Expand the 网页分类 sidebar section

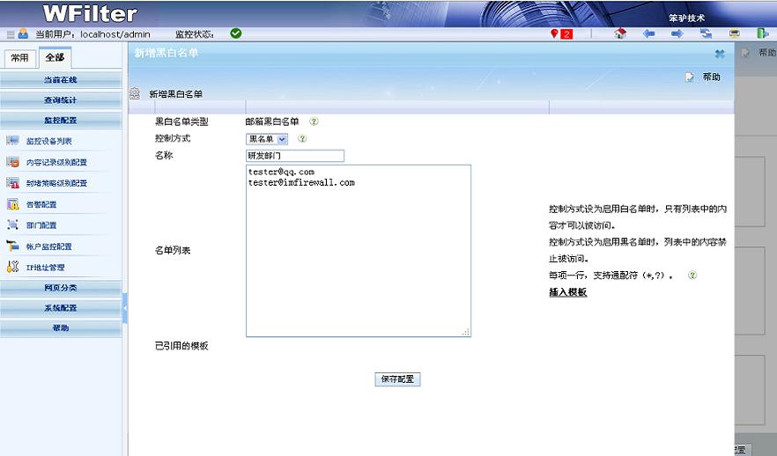click(61, 288)
